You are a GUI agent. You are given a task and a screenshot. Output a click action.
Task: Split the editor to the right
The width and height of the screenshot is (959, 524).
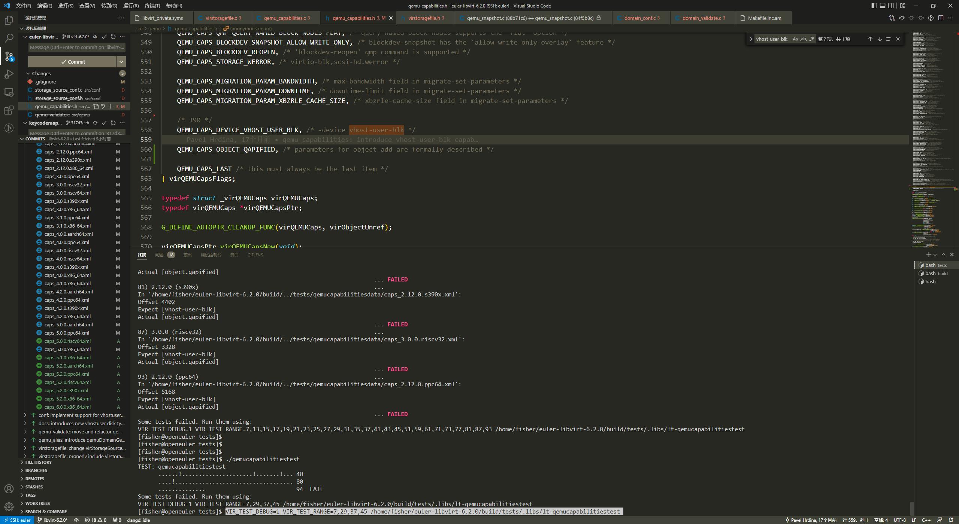coord(941,18)
